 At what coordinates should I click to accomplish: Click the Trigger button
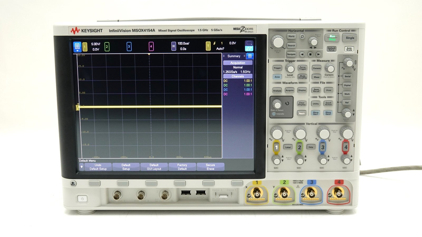click(x=277, y=68)
